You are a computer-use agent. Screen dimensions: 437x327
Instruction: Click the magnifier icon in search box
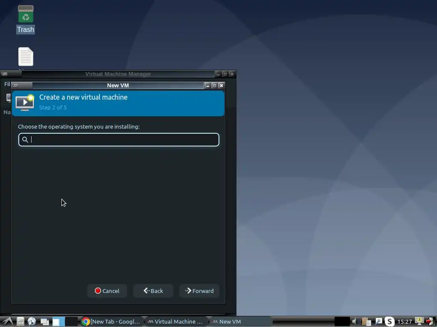[25, 140]
